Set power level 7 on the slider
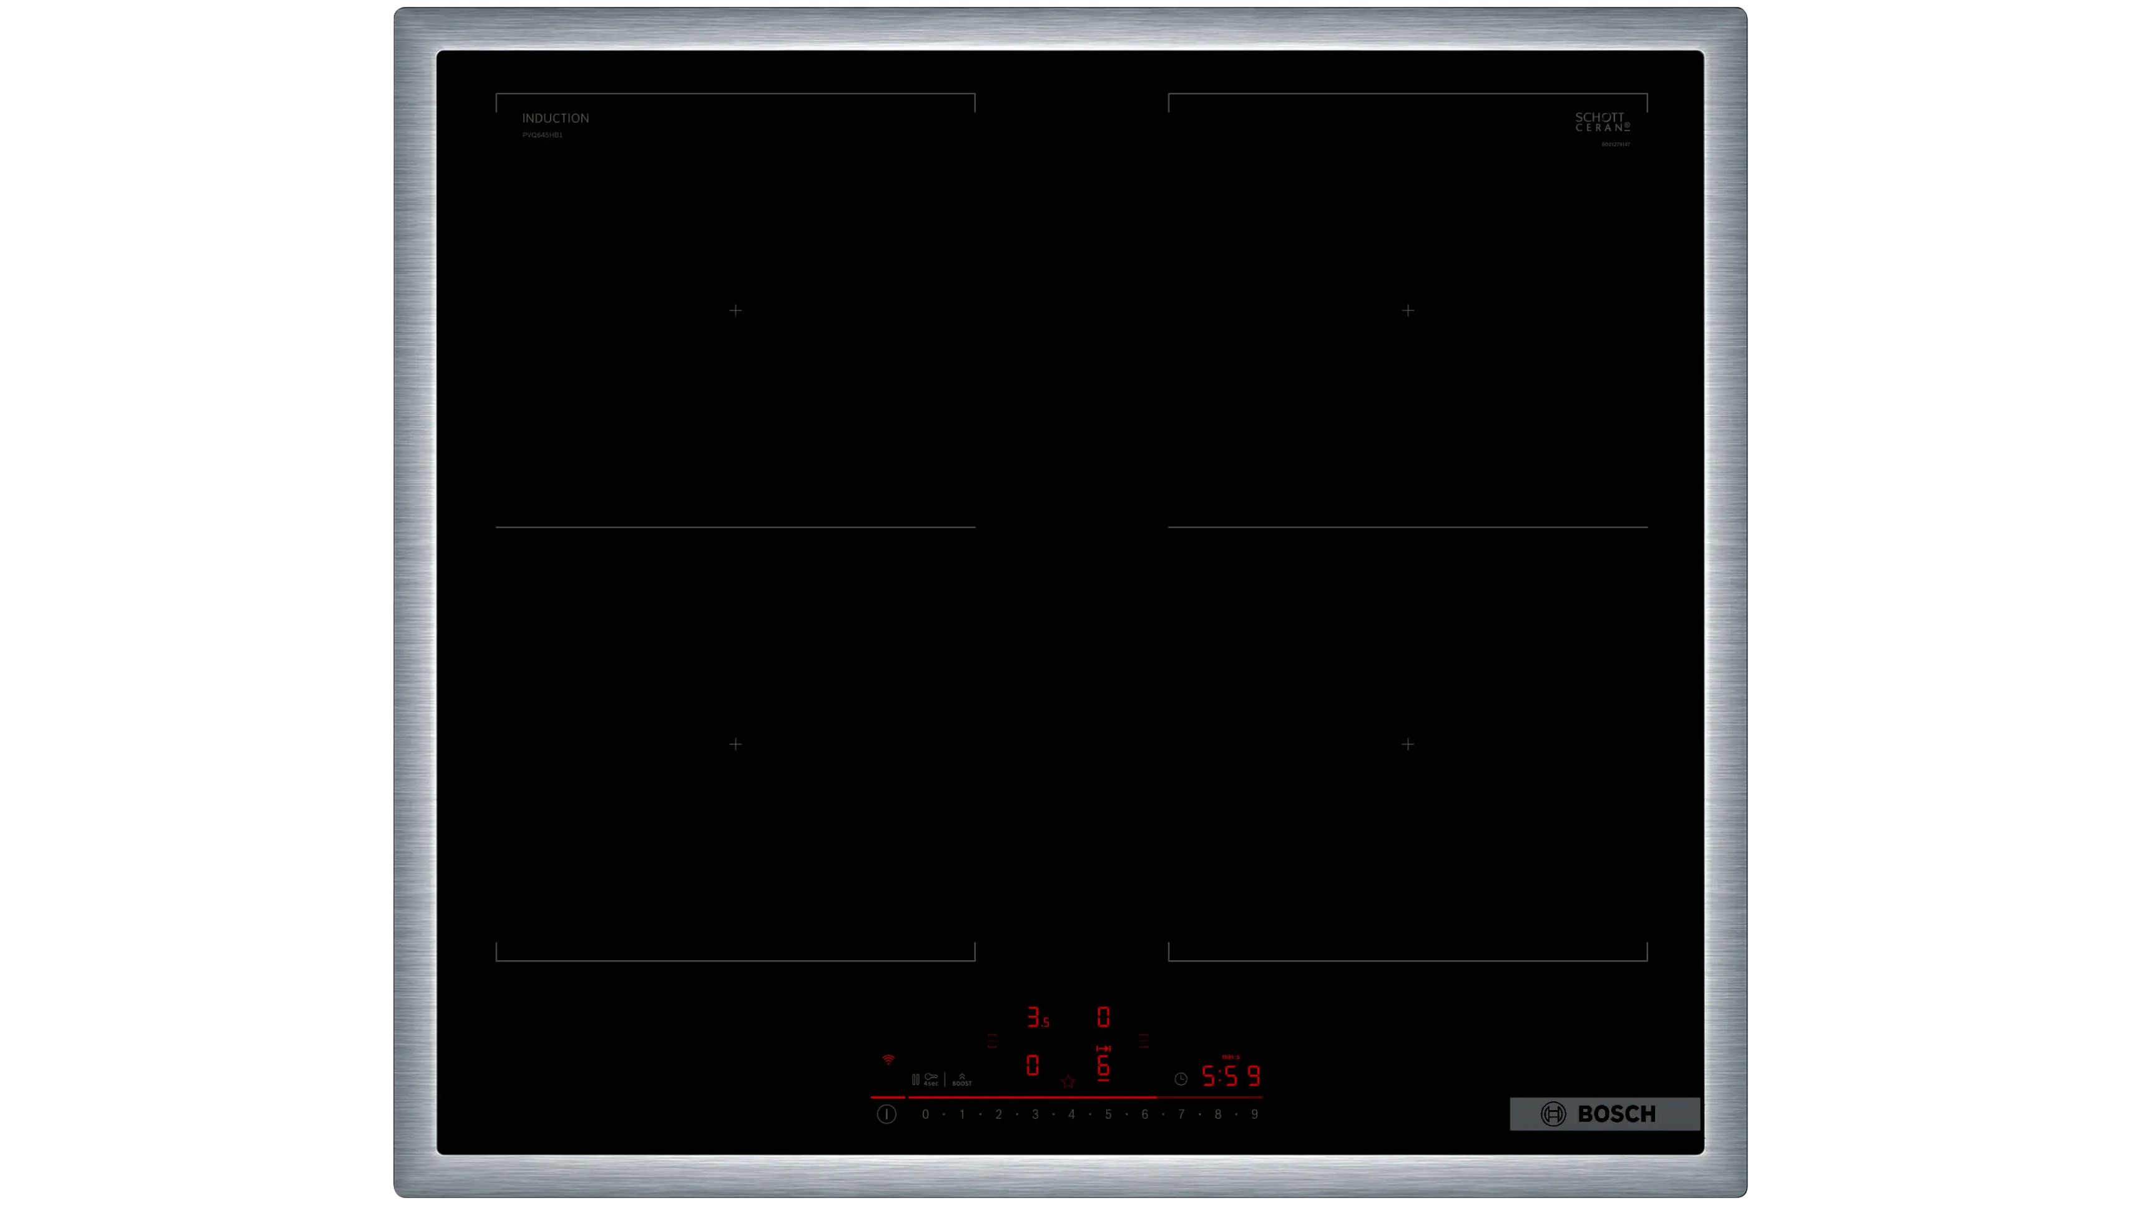 click(x=1182, y=1114)
